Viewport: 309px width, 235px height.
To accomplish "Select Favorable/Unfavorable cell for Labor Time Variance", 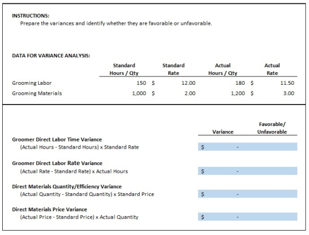I will tap(273, 147).
